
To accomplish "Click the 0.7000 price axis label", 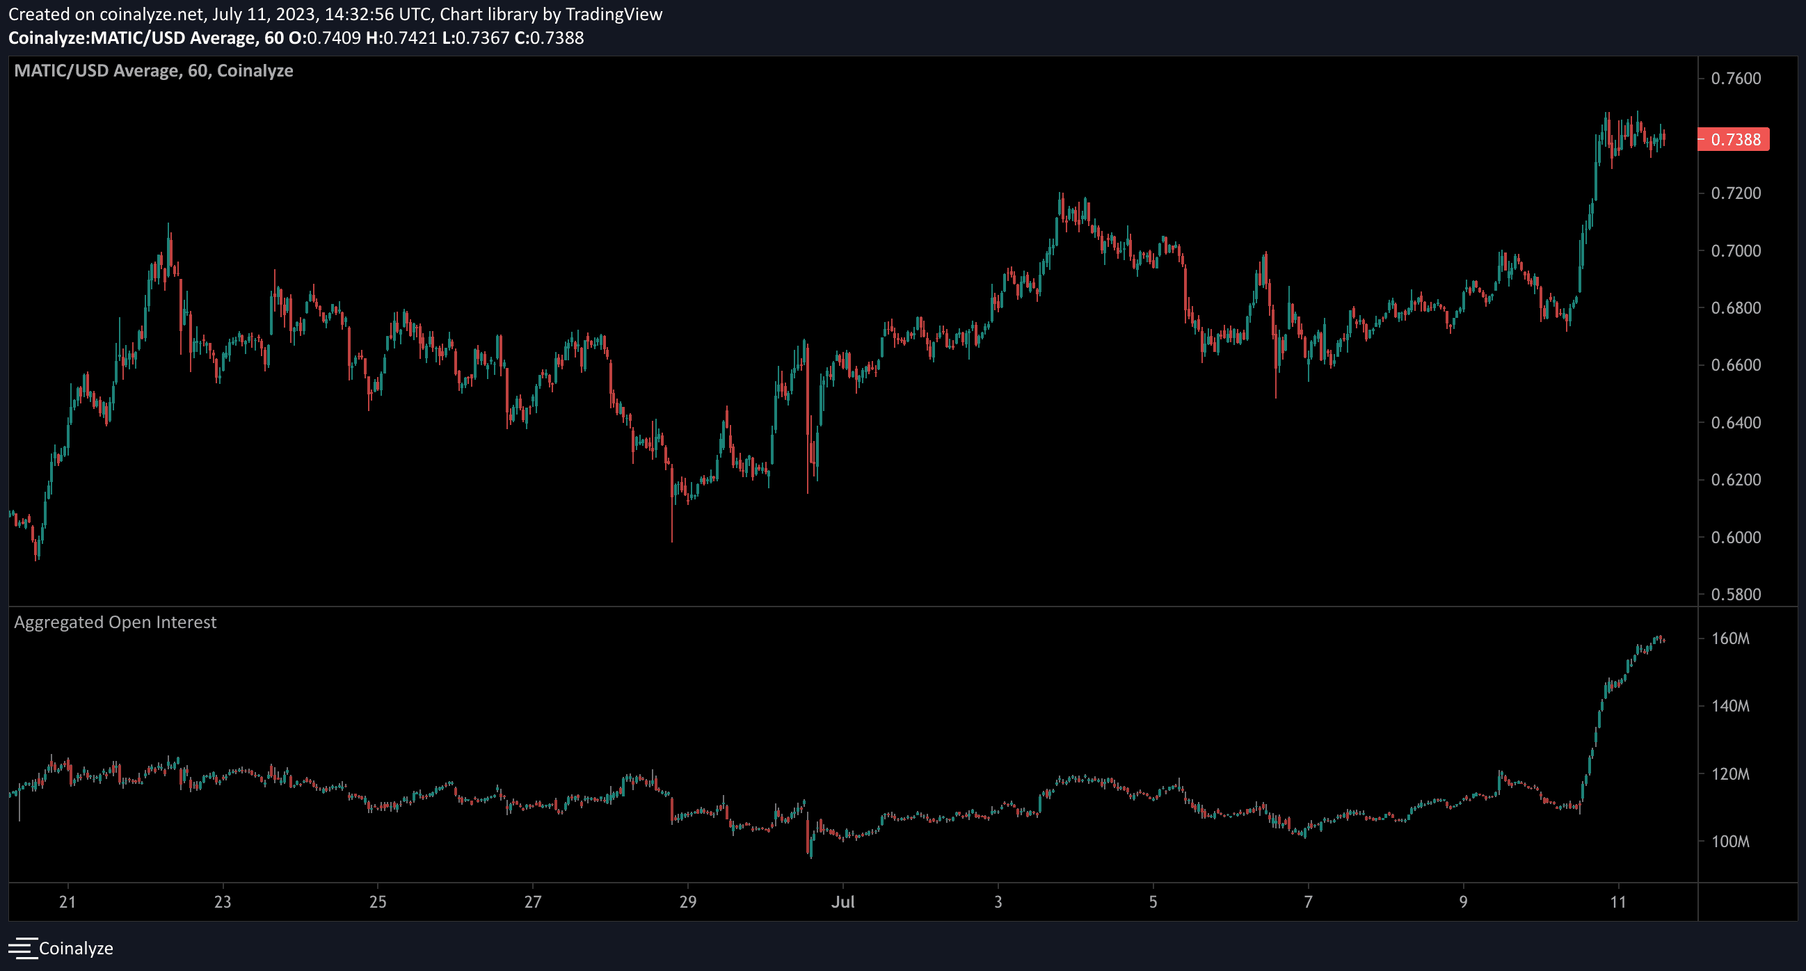I will [1736, 251].
